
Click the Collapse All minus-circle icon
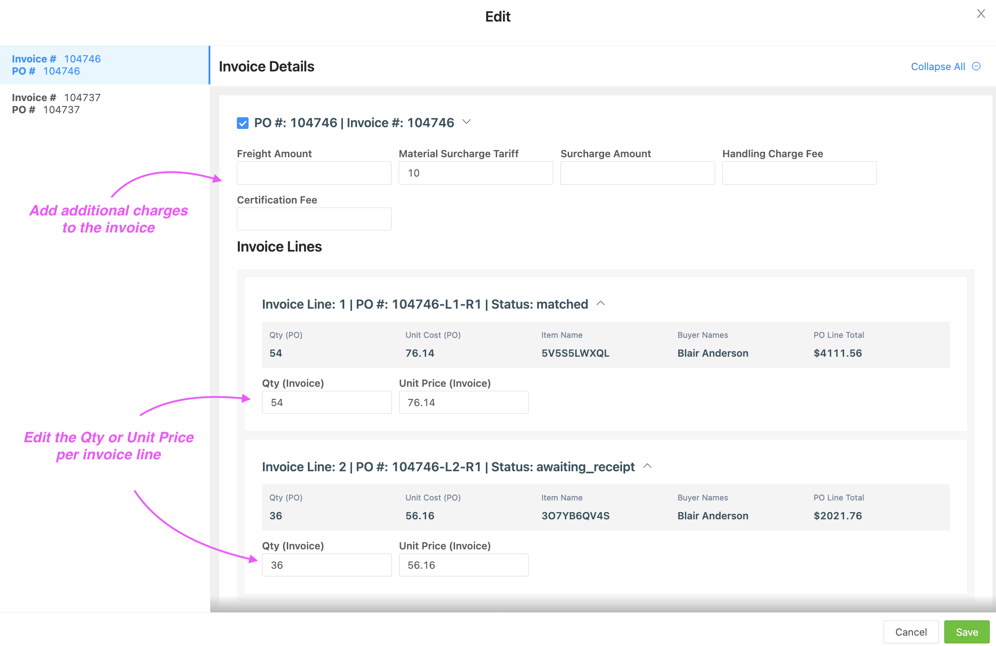pos(976,66)
